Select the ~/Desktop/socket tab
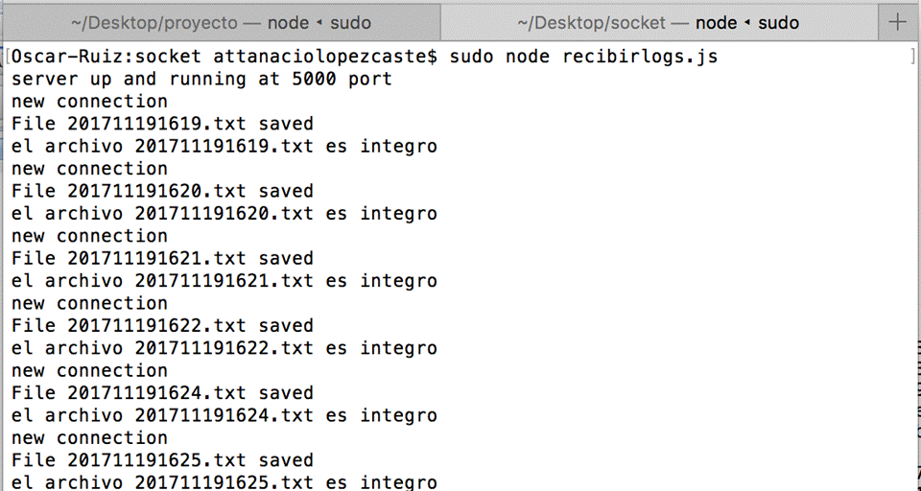The image size is (921, 491). coord(657,22)
